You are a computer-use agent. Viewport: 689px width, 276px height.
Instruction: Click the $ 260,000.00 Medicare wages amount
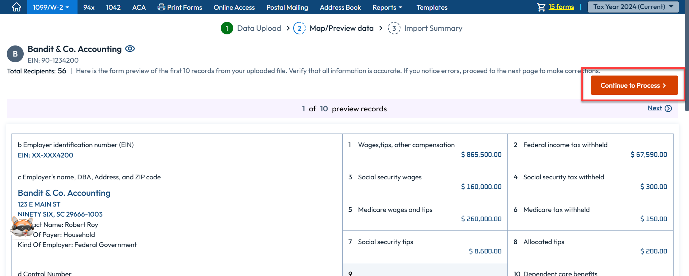tap(481, 219)
